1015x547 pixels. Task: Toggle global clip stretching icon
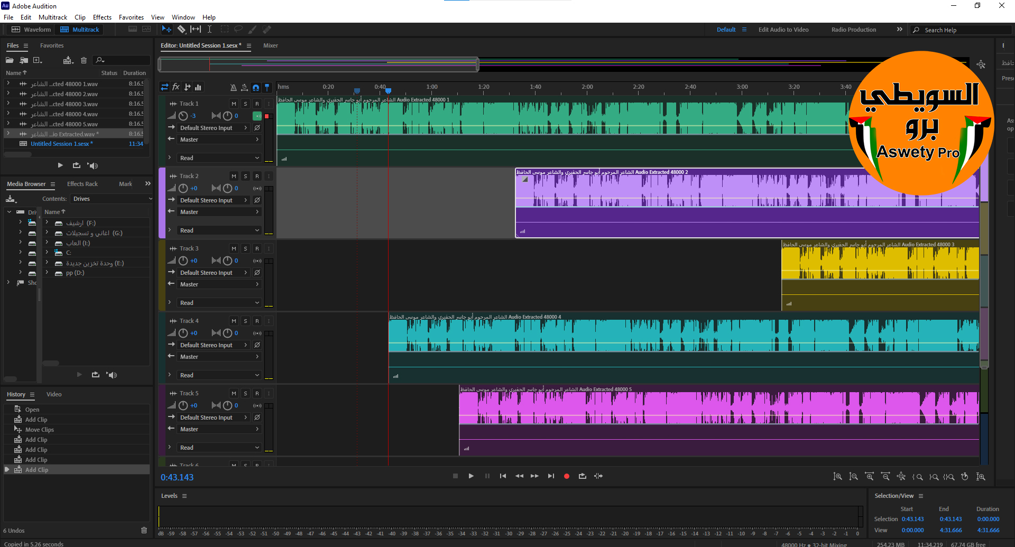[x=244, y=87]
